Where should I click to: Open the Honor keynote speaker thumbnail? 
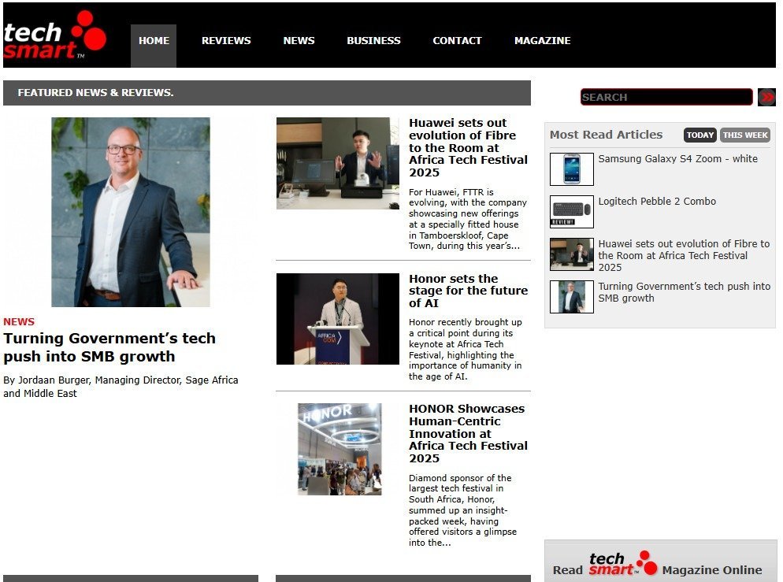(x=338, y=318)
